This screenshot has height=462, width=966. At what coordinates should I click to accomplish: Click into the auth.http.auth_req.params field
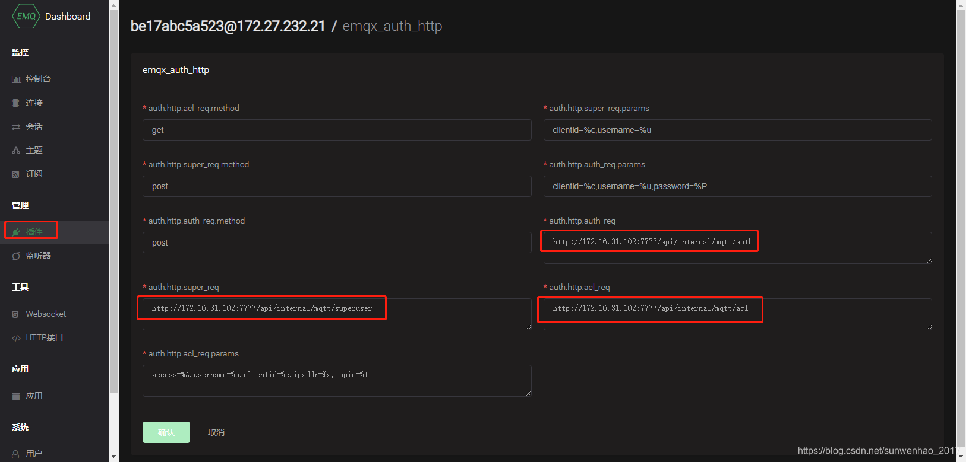(x=737, y=186)
